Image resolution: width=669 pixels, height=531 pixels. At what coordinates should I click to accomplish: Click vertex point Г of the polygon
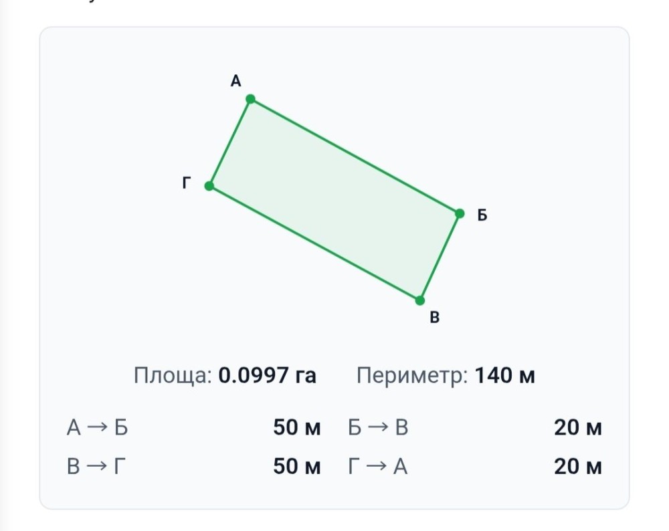pos(209,186)
